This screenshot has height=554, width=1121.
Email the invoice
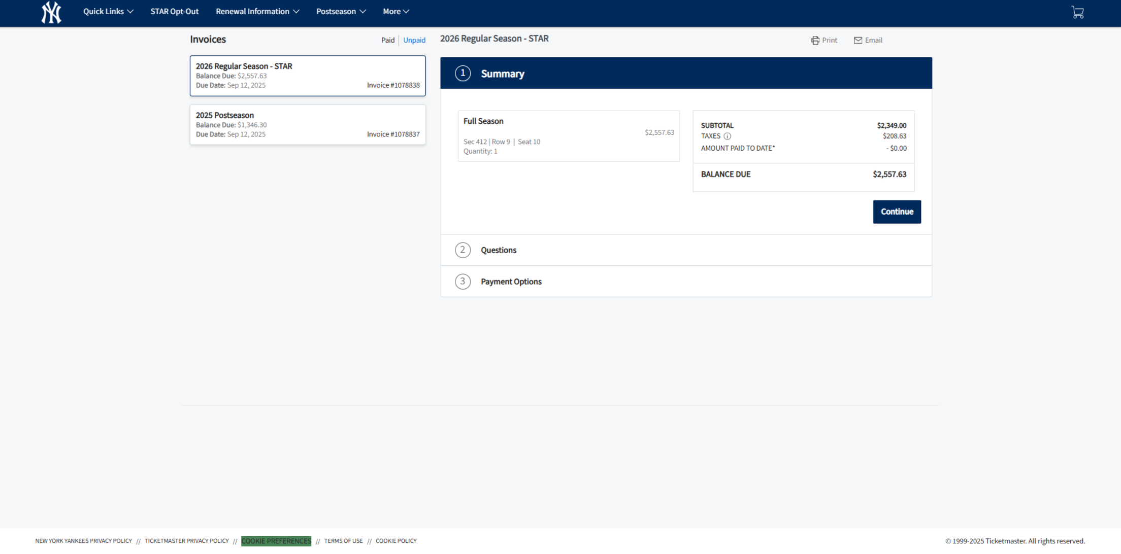click(868, 40)
